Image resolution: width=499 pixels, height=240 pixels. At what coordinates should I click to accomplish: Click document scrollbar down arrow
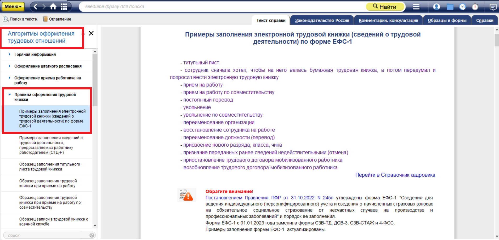[497, 236]
